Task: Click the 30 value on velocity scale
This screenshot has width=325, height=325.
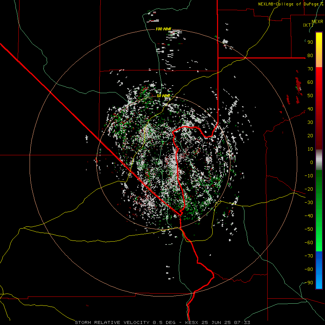Action: point(310,122)
